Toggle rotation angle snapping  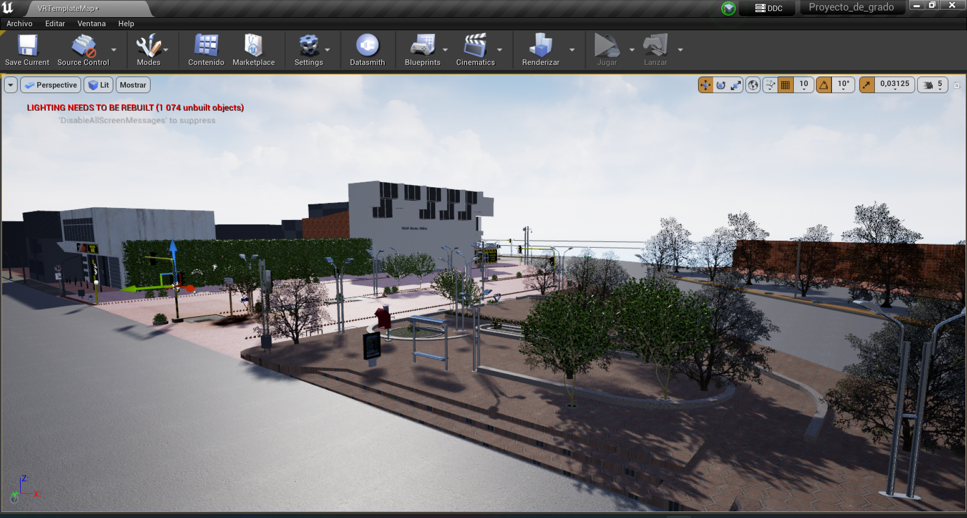[824, 85]
